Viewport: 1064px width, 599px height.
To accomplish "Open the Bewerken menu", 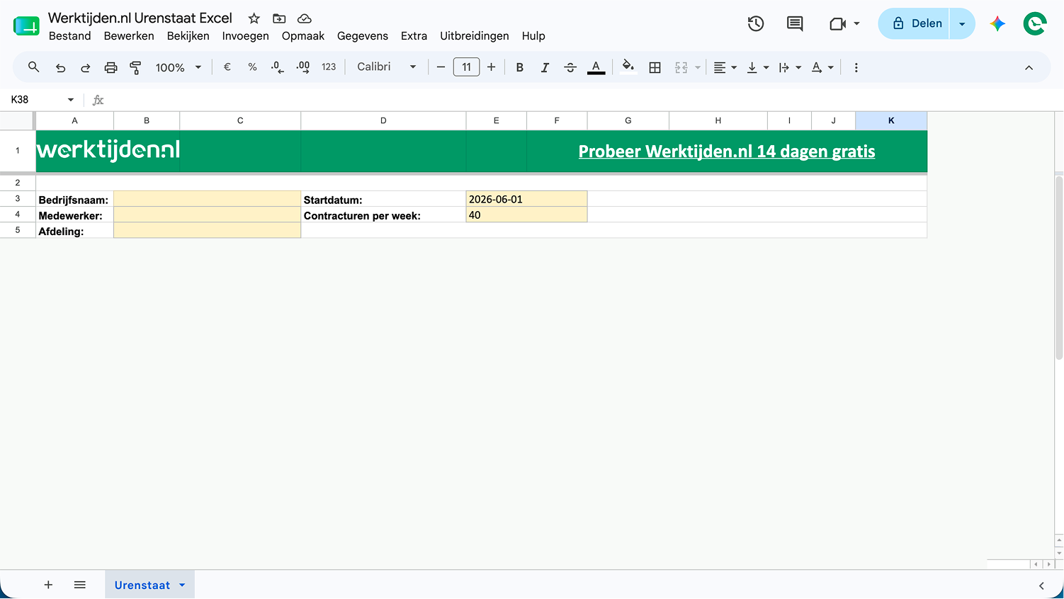I will click(129, 36).
